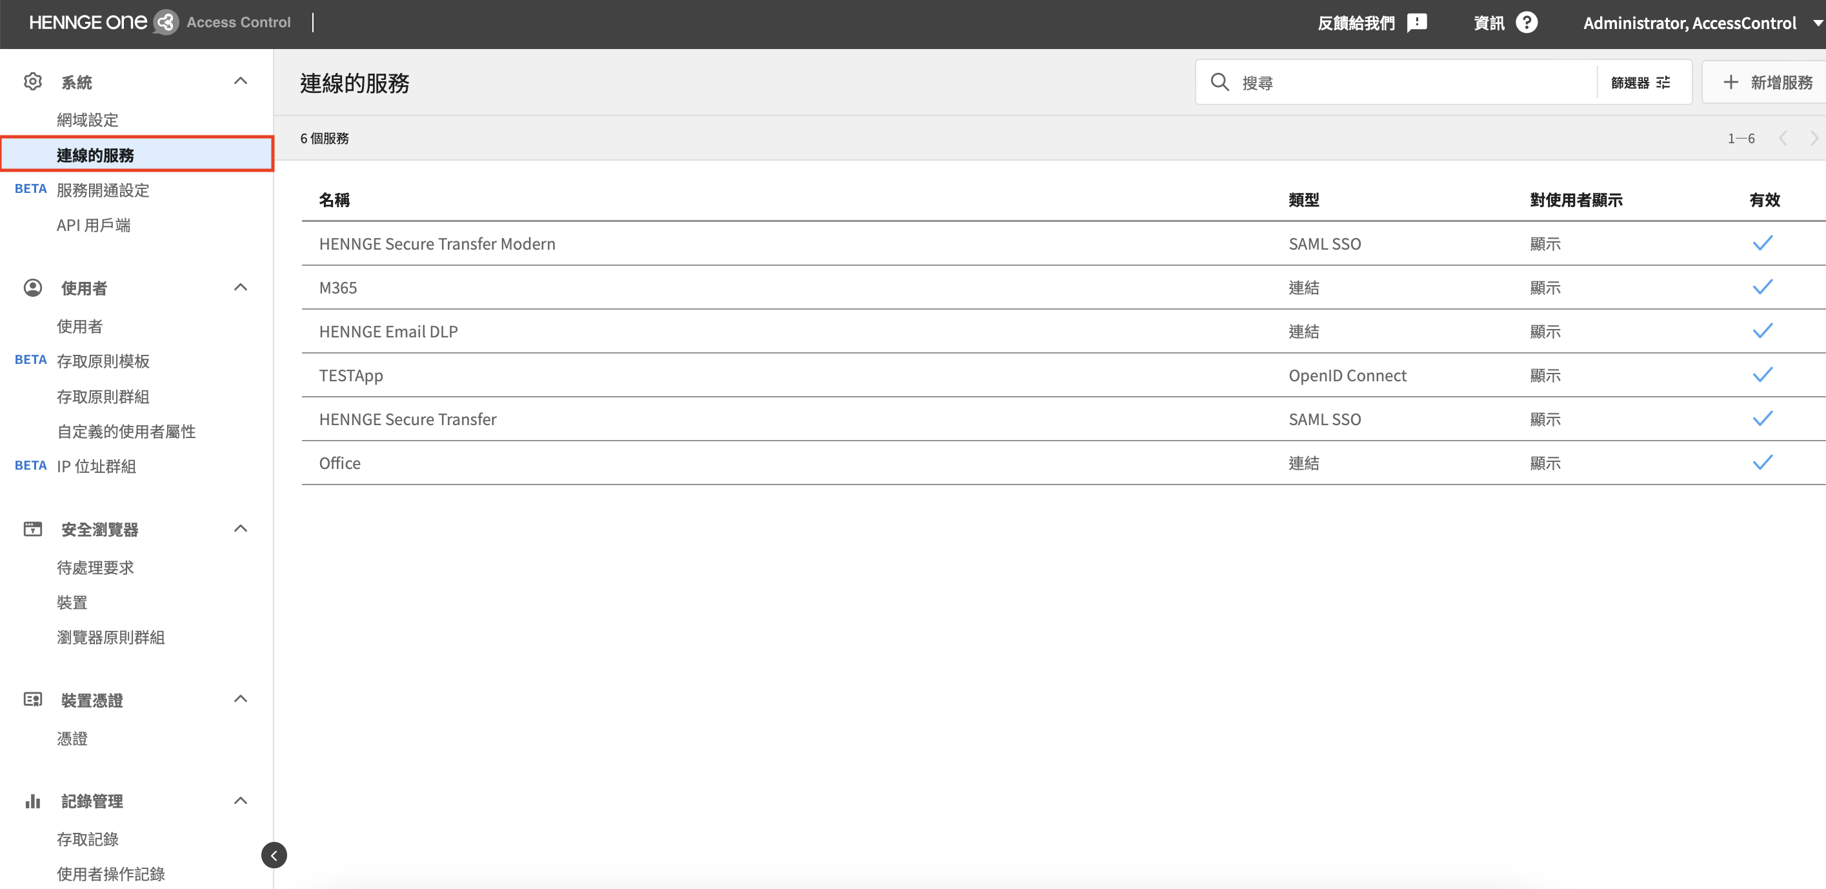Open 裝置 page in sidebar
This screenshot has height=889, width=1826.
tap(72, 602)
